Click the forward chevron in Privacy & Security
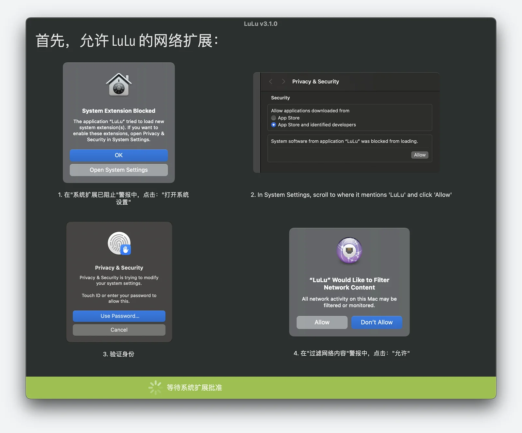Image resolution: width=522 pixels, height=433 pixels. tap(284, 82)
